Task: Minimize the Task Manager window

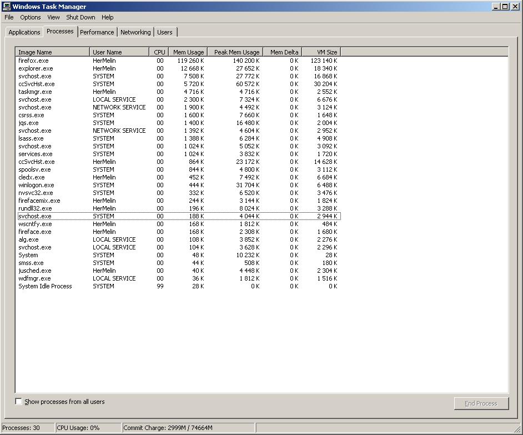Action: pos(497,6)
